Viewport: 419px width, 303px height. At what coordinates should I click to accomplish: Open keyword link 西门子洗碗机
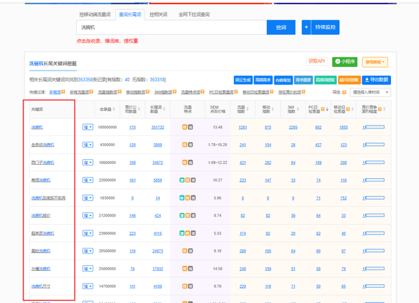(x=43, y=163)
